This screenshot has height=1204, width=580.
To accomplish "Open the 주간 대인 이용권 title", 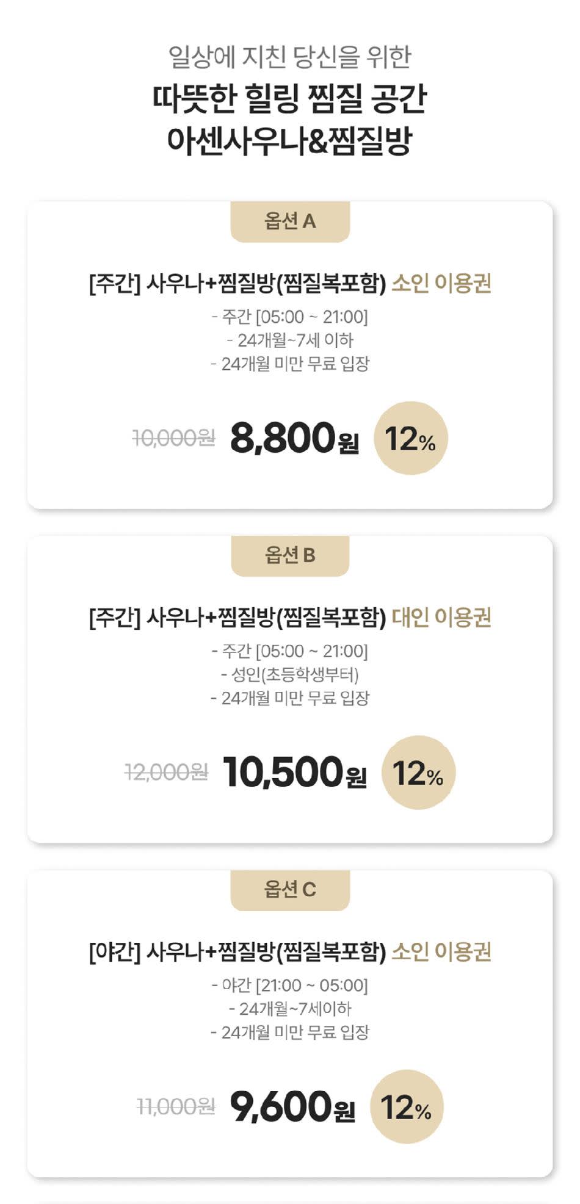I will tap(290, 618).
